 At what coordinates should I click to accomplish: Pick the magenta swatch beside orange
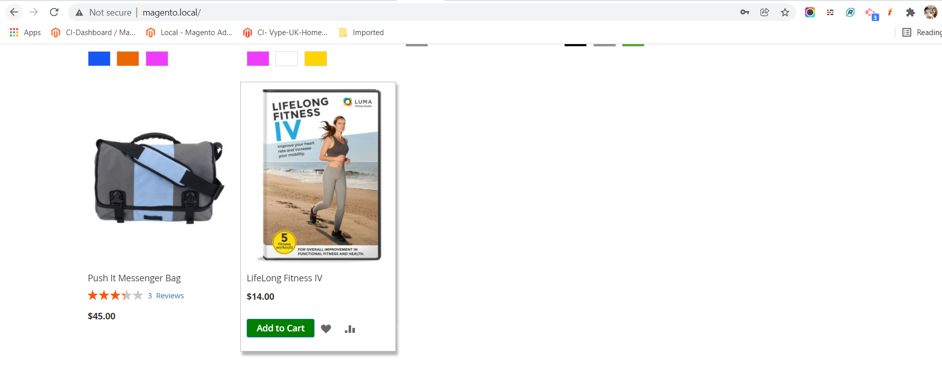point(157,59)
